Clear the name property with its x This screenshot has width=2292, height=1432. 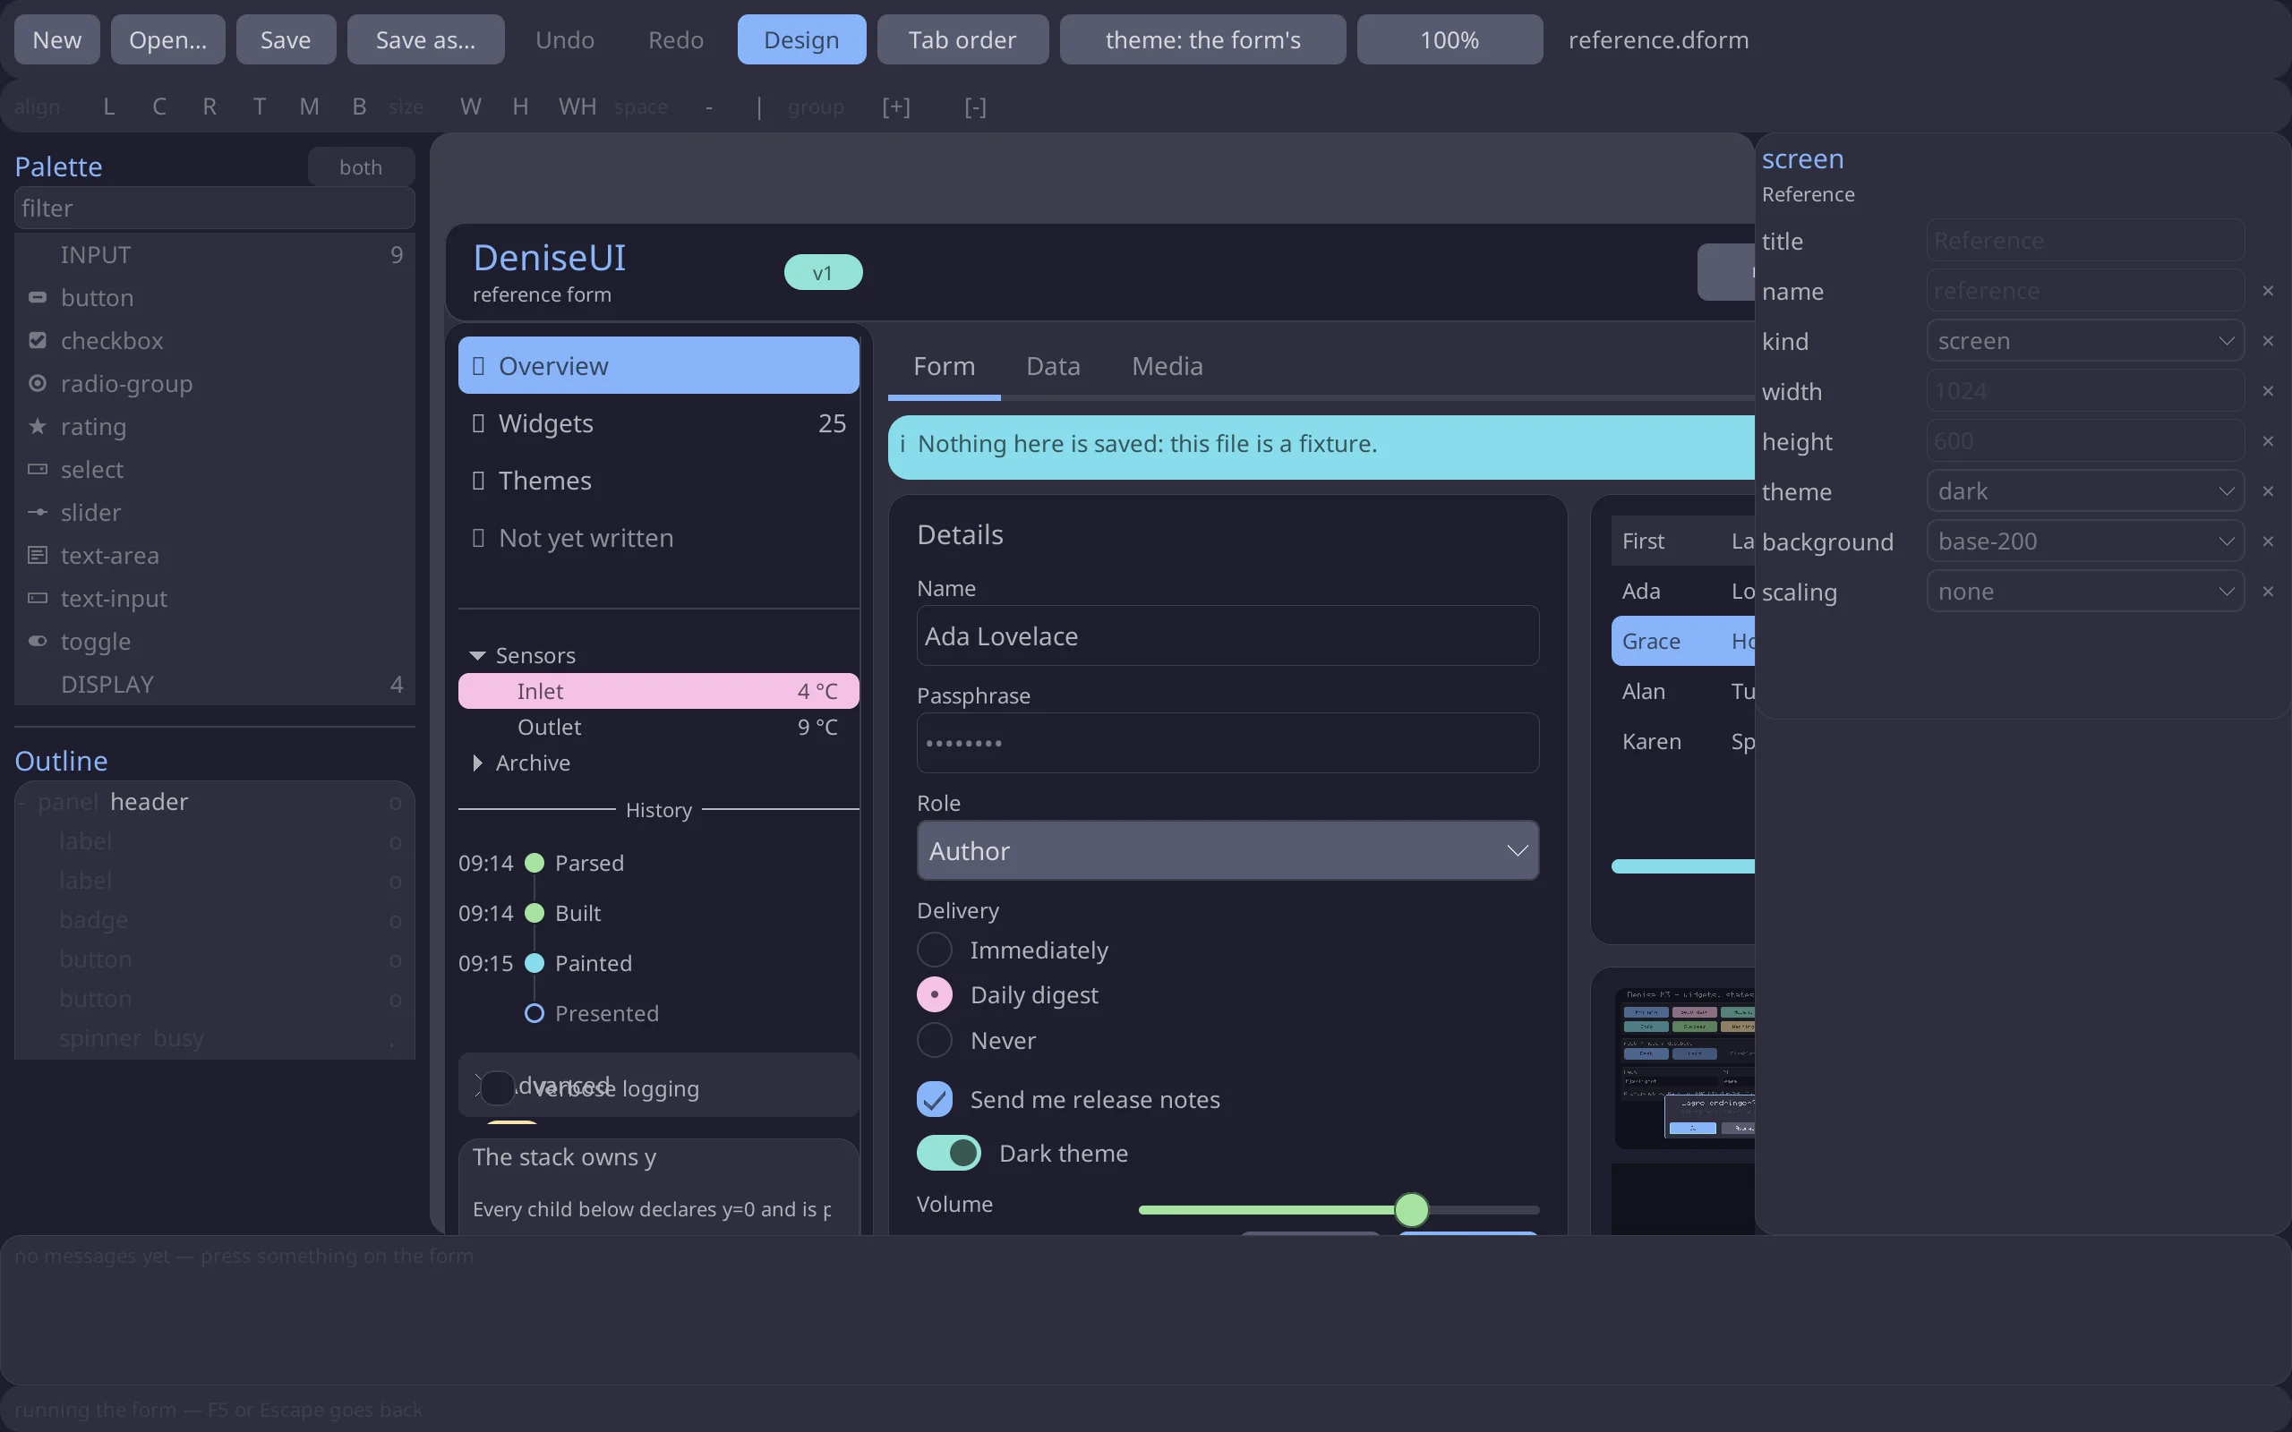(x=2267, y=291)
